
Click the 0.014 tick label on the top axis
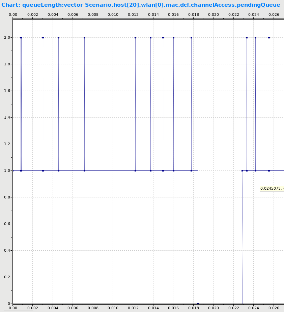coord(153,14)
